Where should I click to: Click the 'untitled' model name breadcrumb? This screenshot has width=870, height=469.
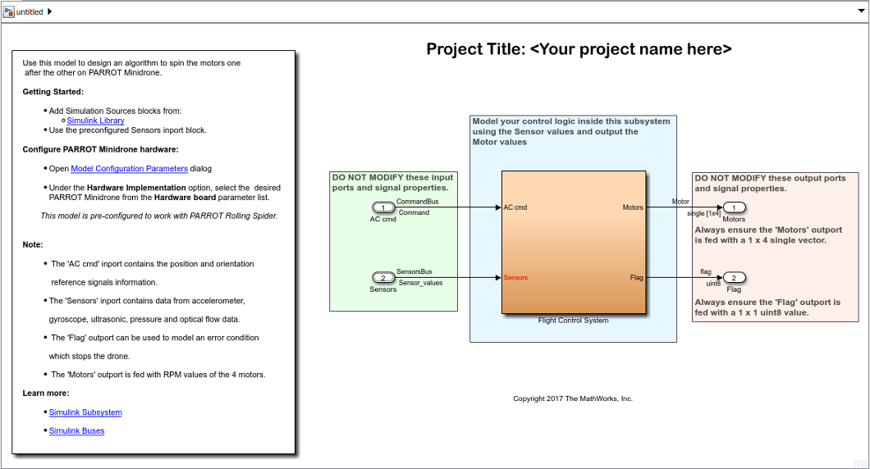(30, 12)
